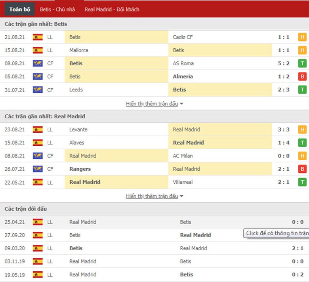The image size is (309, 282).
Task: Open the Levante team link
Action: (78, 130)
